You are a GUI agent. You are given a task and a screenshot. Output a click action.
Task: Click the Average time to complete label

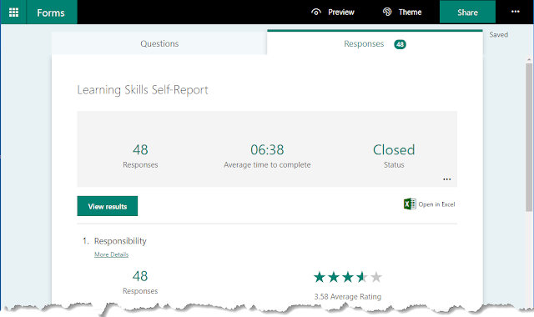267,165
